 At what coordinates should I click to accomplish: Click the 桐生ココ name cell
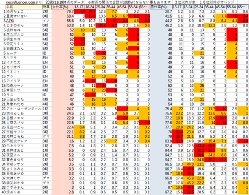(x=24, y=40)
